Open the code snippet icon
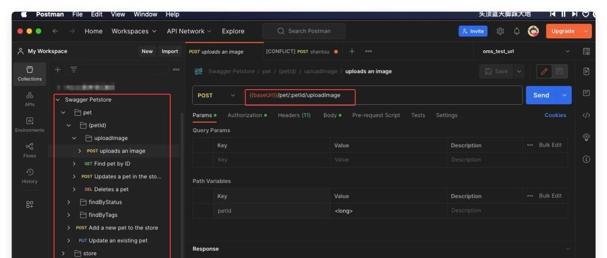 [587, 115]
